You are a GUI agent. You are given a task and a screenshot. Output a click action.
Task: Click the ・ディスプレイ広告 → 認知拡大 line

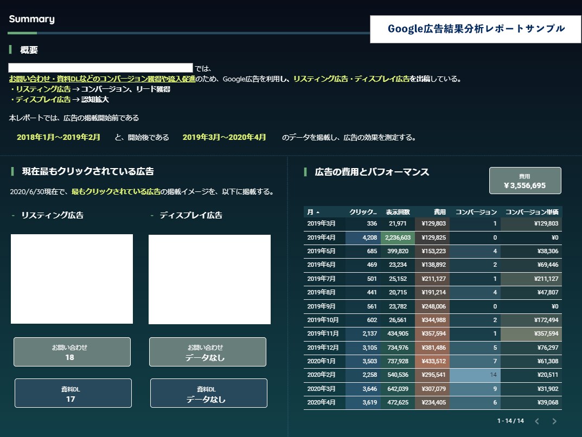(x=59, y=99)
